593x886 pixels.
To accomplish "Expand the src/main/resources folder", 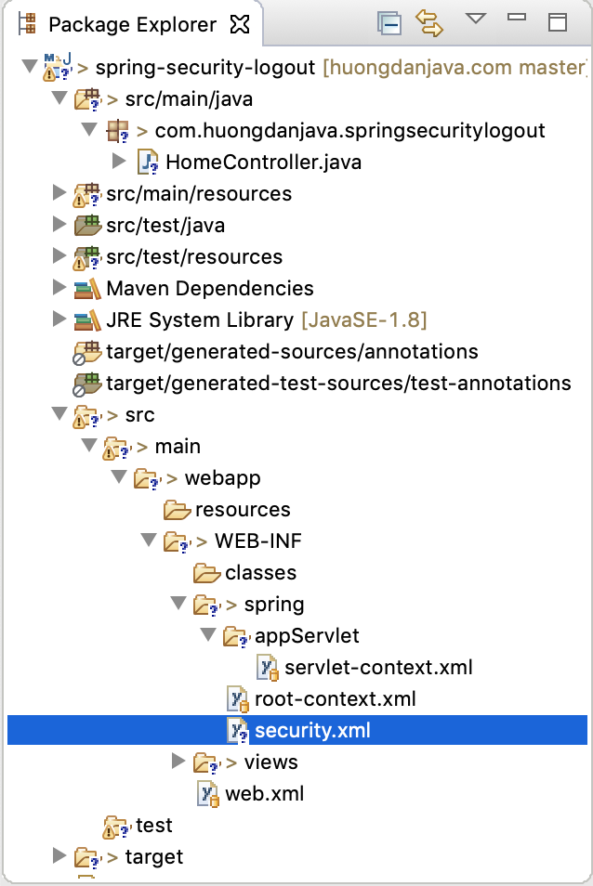I will pyautogui.click(x=59, y=192).
